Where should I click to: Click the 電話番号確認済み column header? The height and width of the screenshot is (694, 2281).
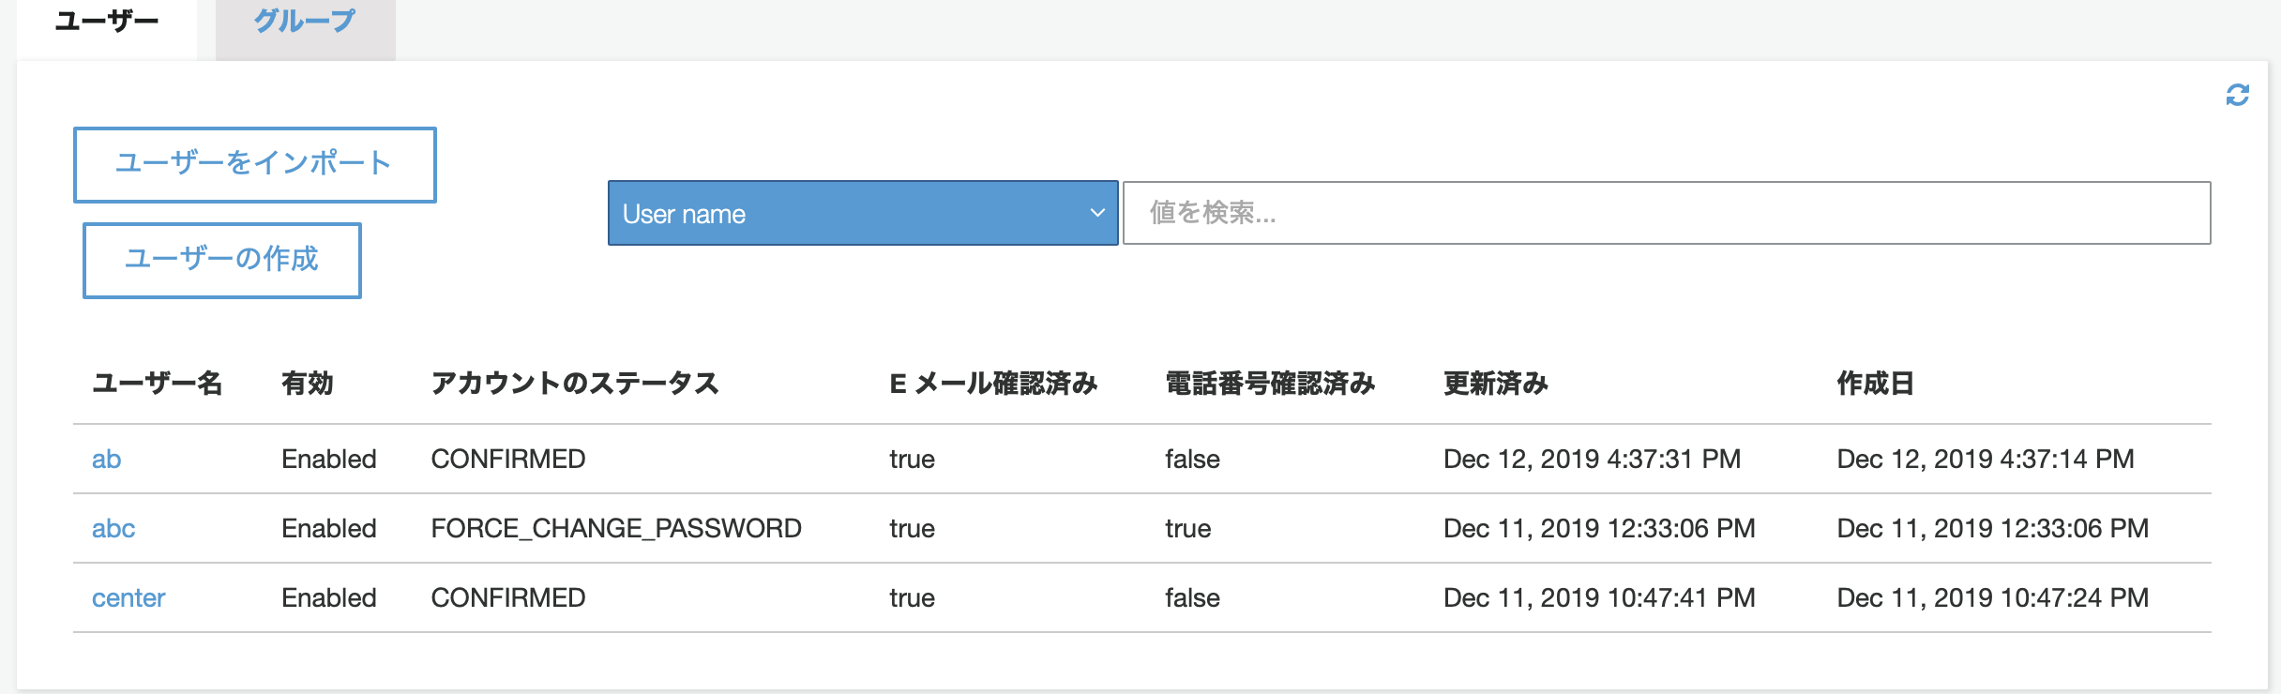click(1270, 383)
